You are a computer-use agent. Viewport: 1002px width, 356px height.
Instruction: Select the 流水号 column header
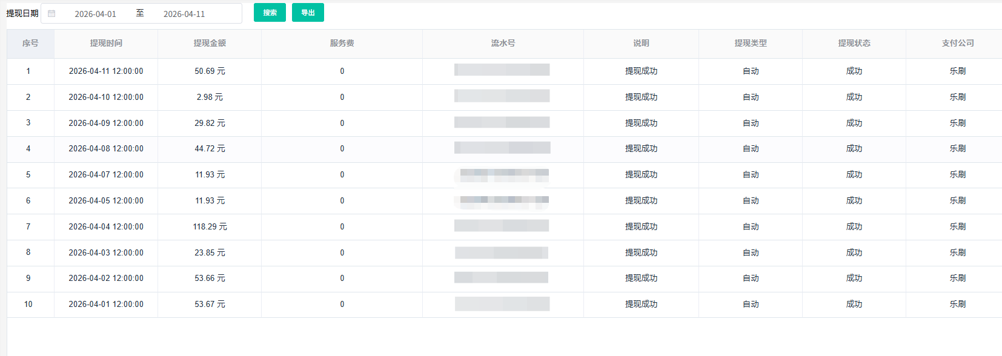(503, 43)
